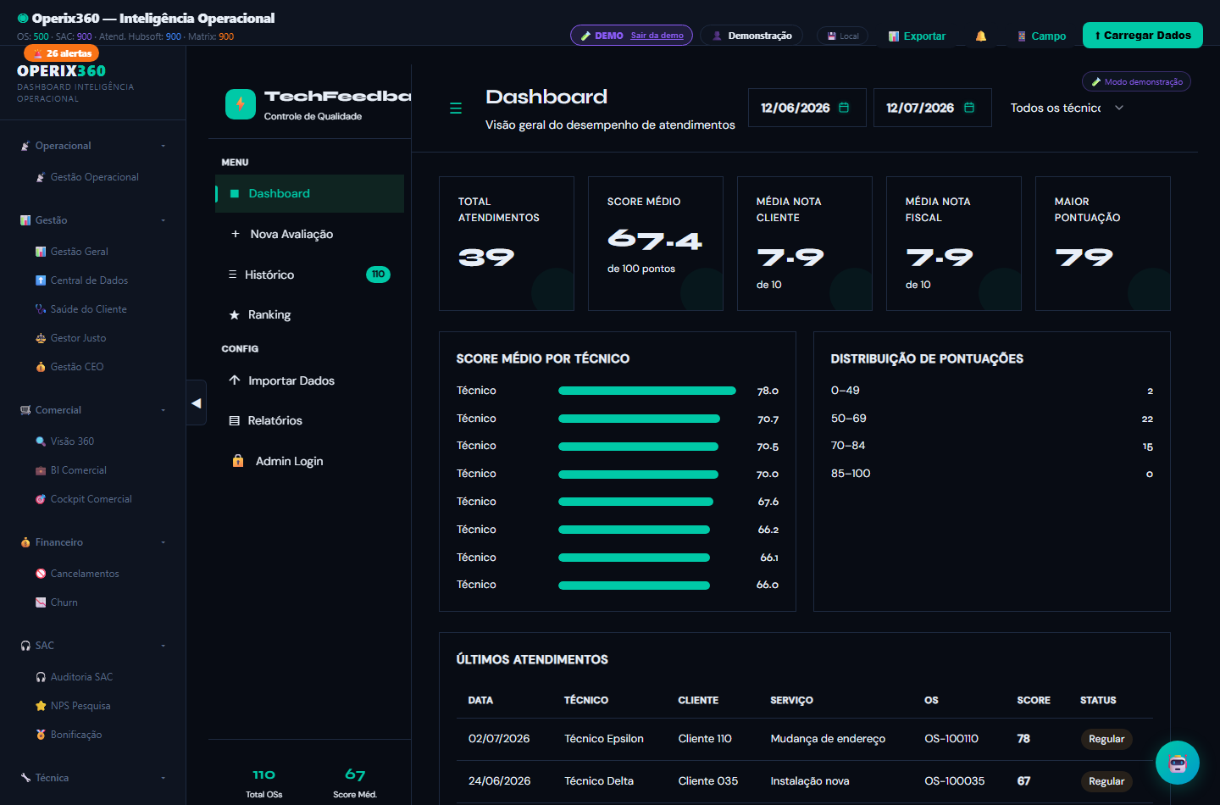
Task: Open calendar icon in 12/07/2026 date field
Action: tap(969, 108)
